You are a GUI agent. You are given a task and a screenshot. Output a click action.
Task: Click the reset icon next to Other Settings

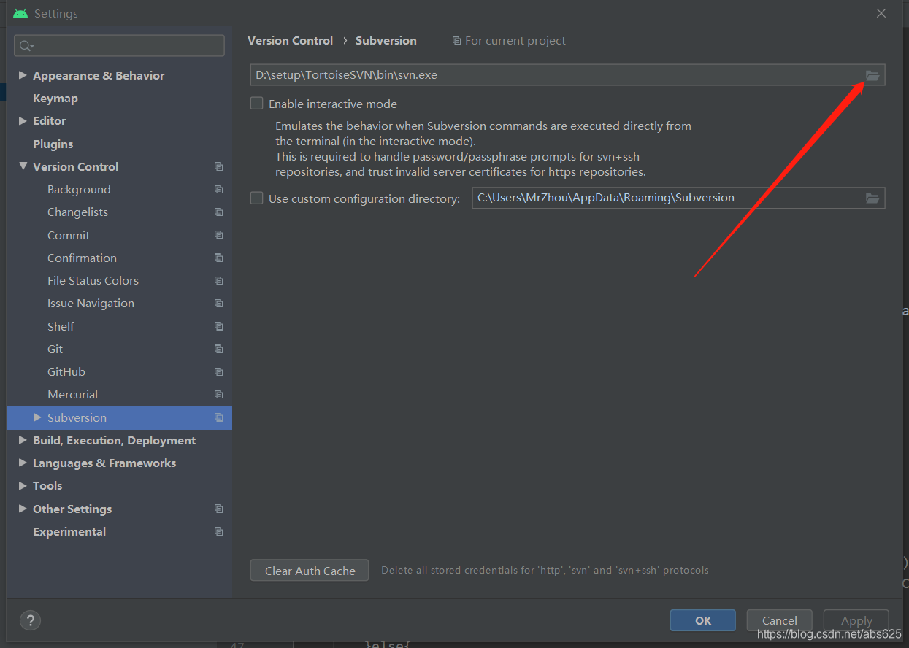point(218,509)
